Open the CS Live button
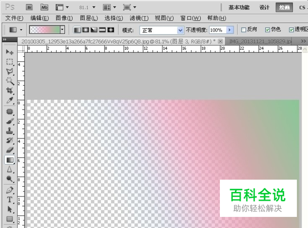 [303, 8]
